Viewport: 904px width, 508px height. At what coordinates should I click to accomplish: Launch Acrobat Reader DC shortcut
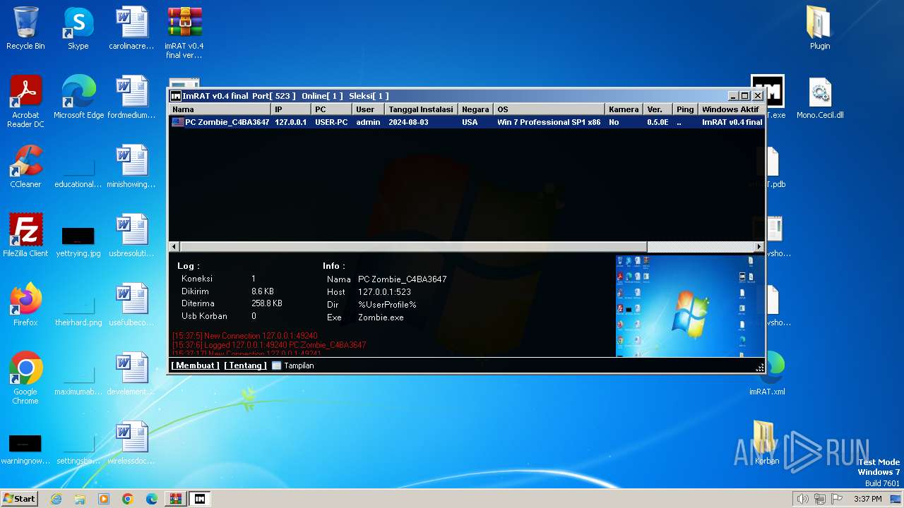click(x=25, y=102)
